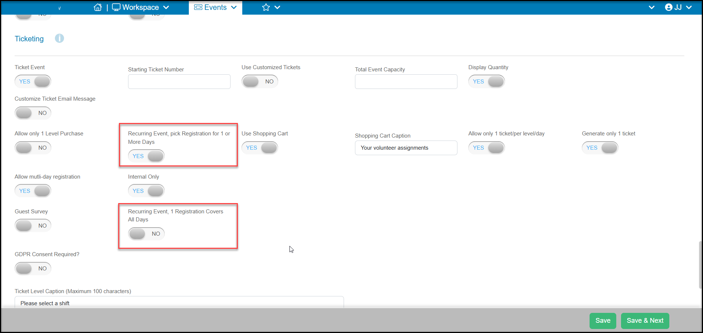Click the Shopping Cart Caption field
Screen dimensions: 703x333
(x=406, y=148)
